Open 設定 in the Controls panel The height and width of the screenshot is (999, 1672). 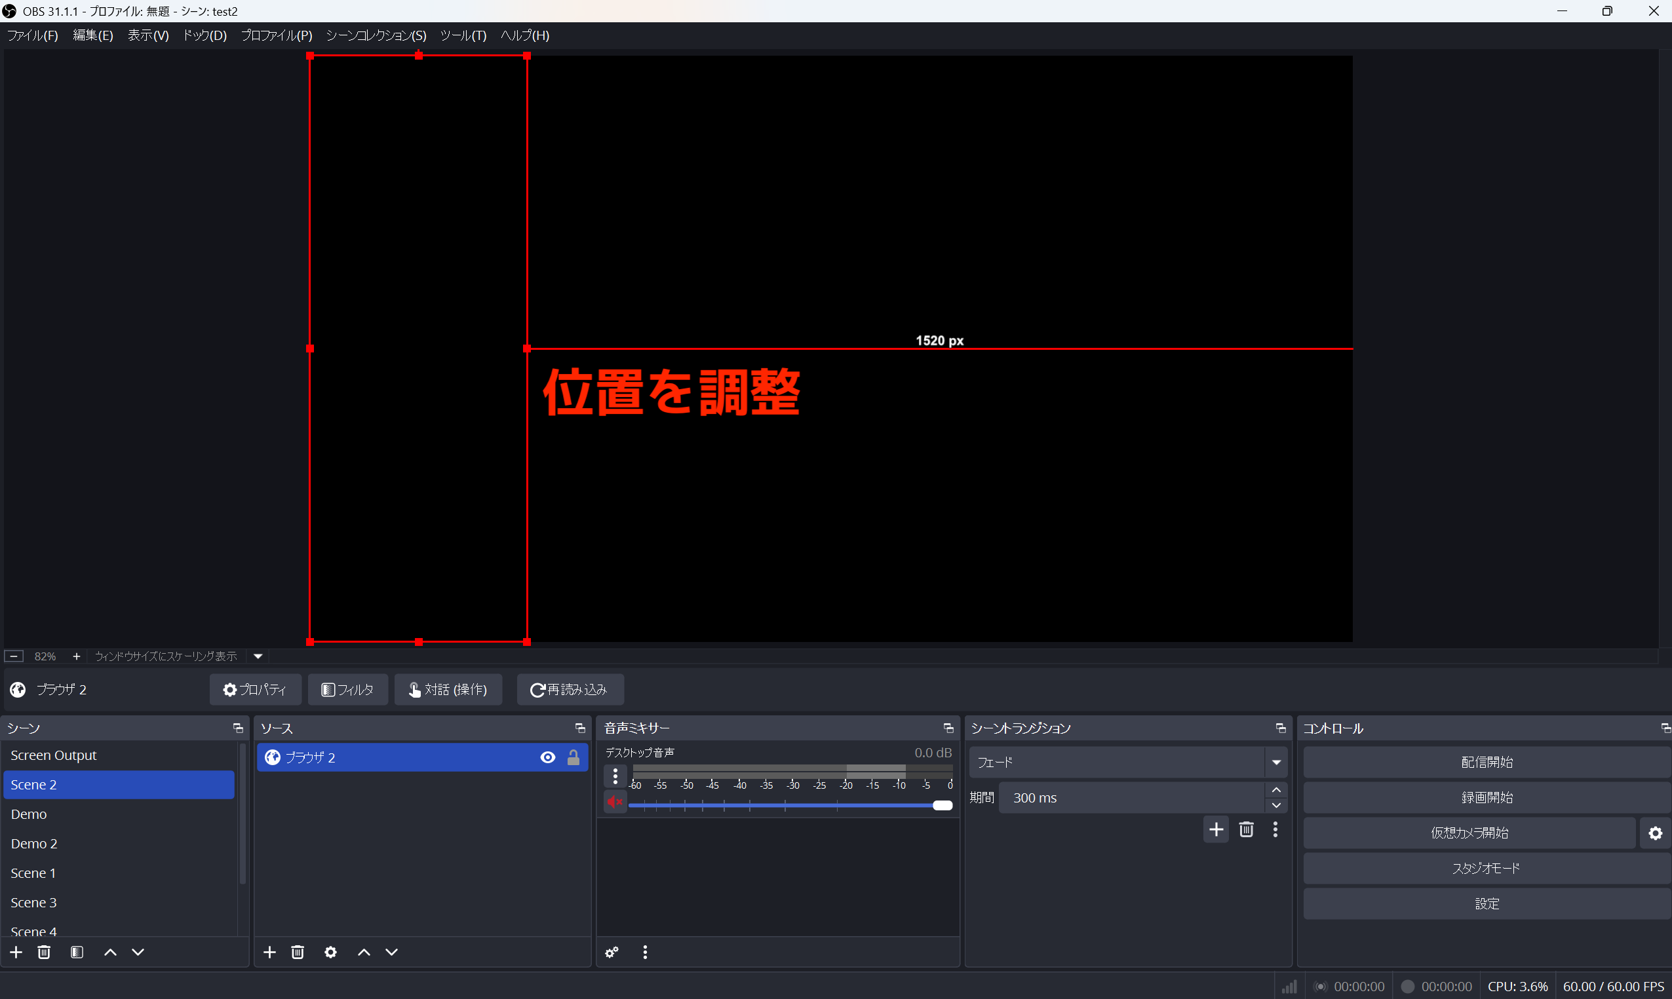point(1486,904)
